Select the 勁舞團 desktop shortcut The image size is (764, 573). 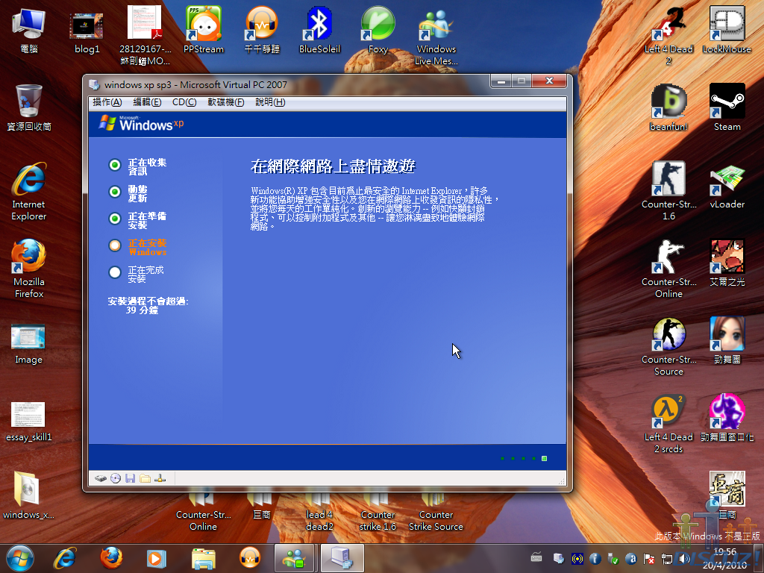pyautogui.click(x=727, y=340)
